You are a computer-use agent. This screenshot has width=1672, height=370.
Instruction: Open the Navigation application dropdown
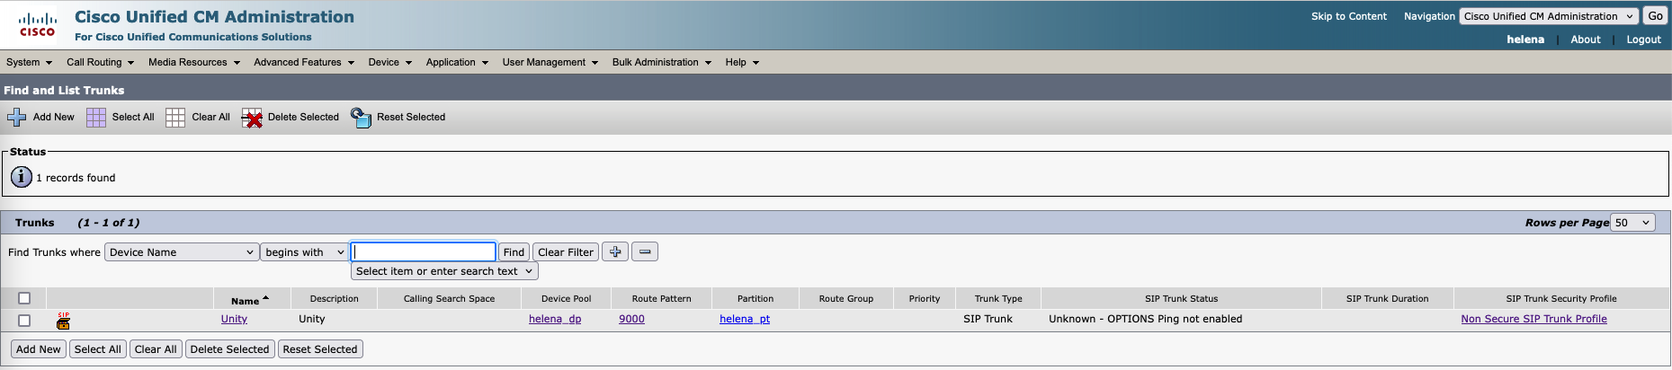tap(1548, 16)
